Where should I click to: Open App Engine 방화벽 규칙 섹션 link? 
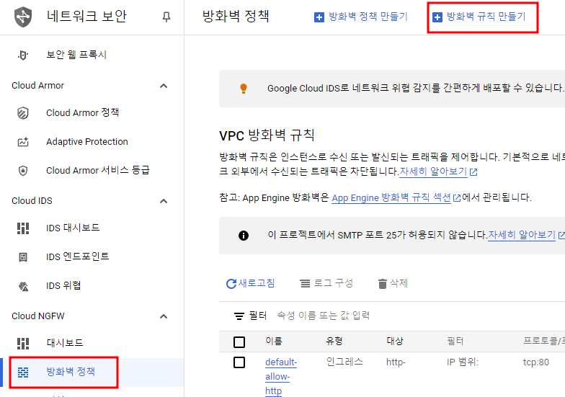pos(391,197)
